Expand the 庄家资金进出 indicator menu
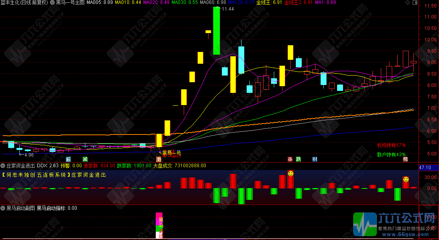Screen dimensions: 439x240 coord(3,166)
